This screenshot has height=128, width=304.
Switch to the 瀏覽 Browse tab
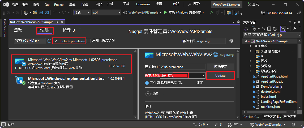coord(18,30)
